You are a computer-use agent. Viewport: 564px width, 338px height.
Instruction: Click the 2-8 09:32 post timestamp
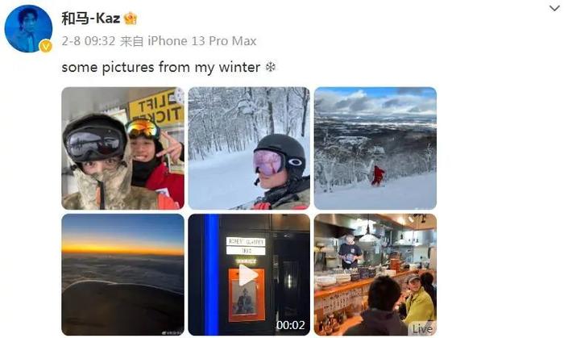pyautogui.click(x=89, y=41)
